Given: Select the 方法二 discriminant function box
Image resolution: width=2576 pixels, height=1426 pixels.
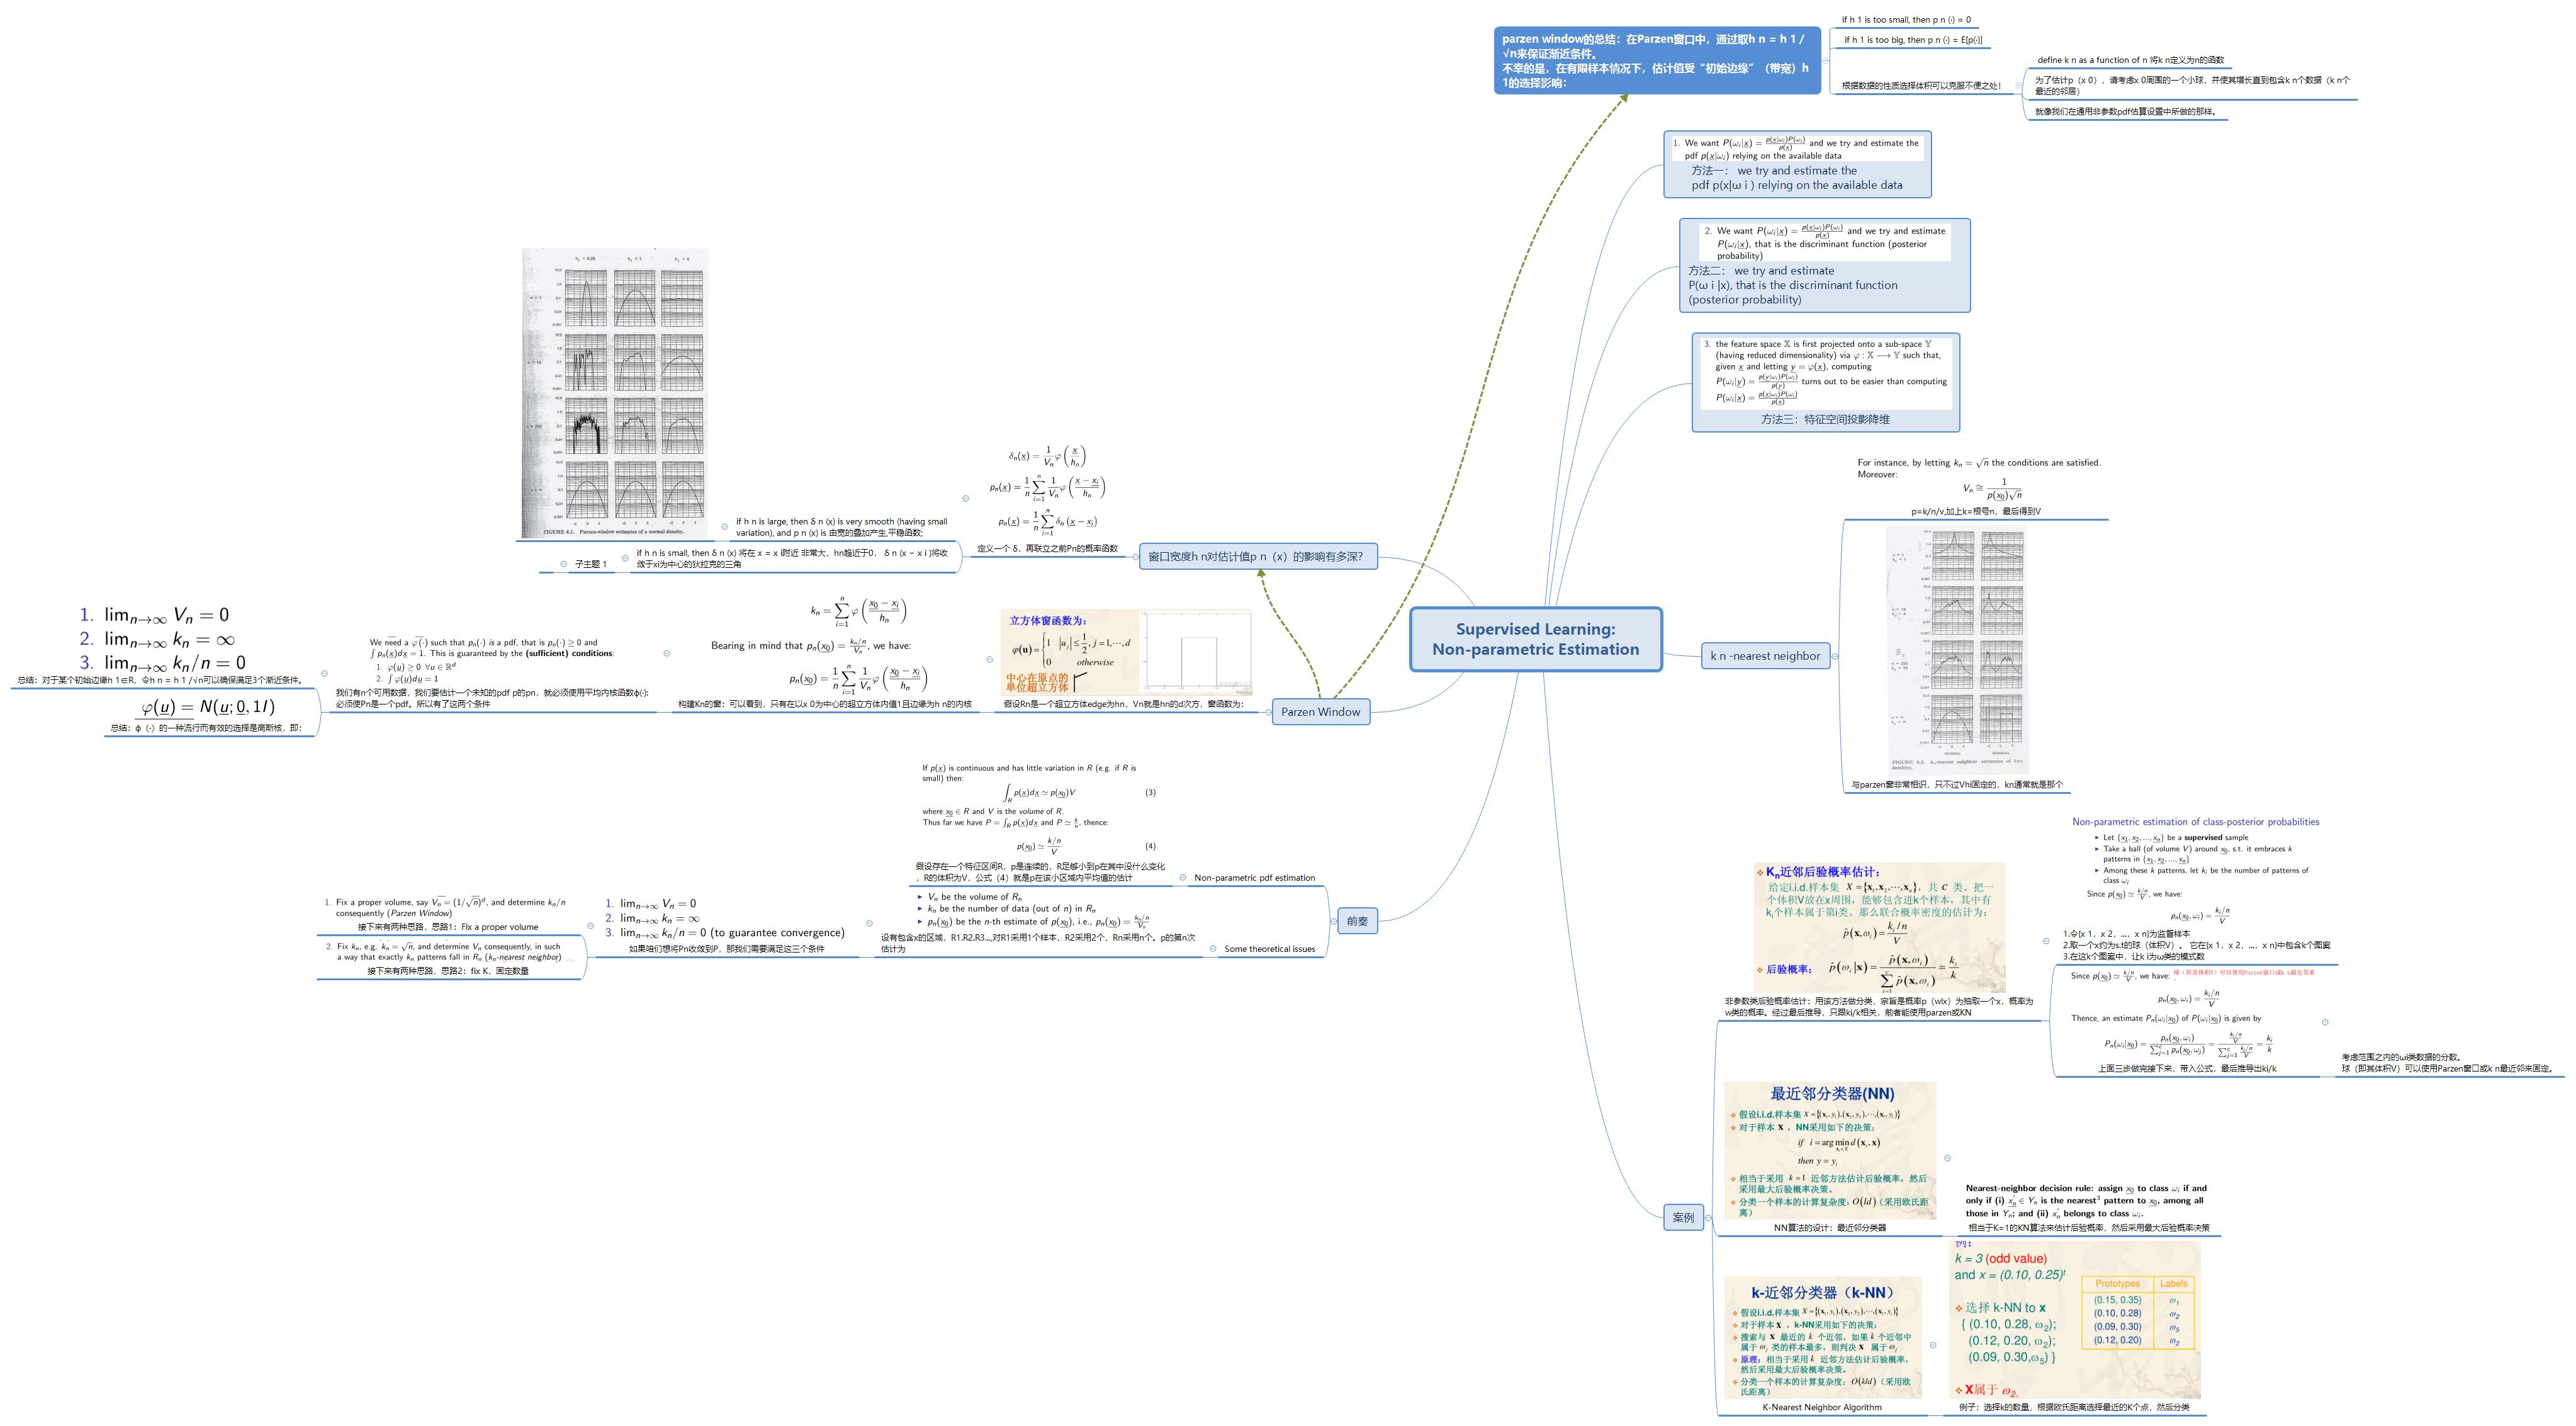Looking at the screenshot, I should pos(1824,265).
